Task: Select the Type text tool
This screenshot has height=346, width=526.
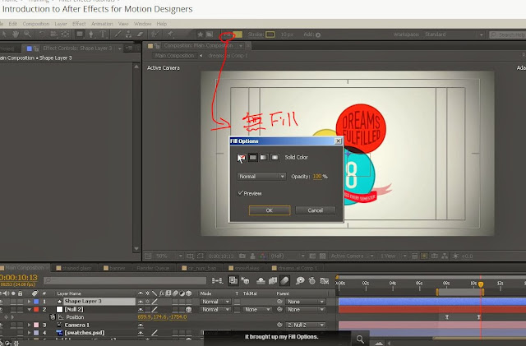Action: tap(103, 34)
